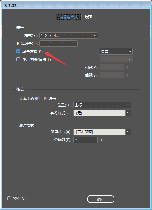Open the disabled prefix/suffix display dropdown
The height and width of the screenshot is (210, 152).
coord(116,59)
